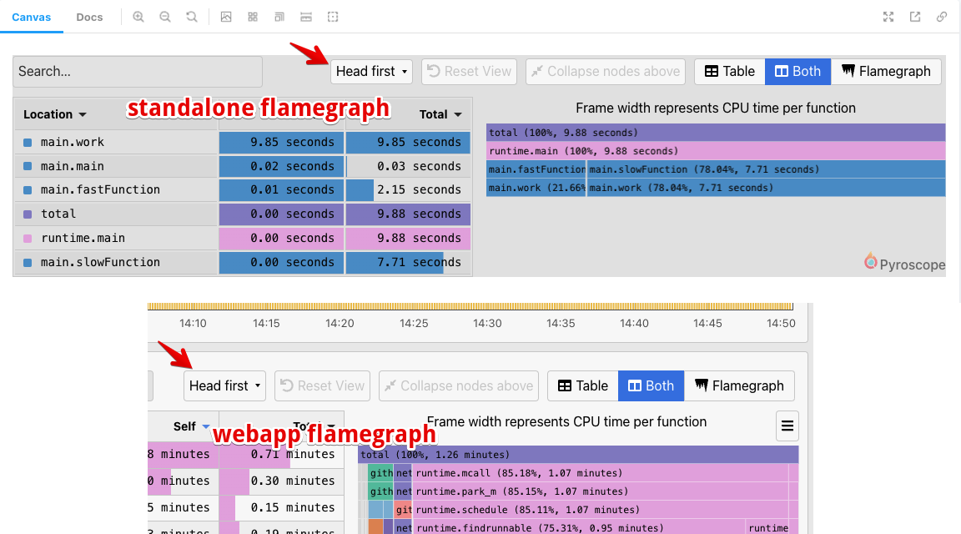Open the webapp Head first dropdown

[224, 385]
